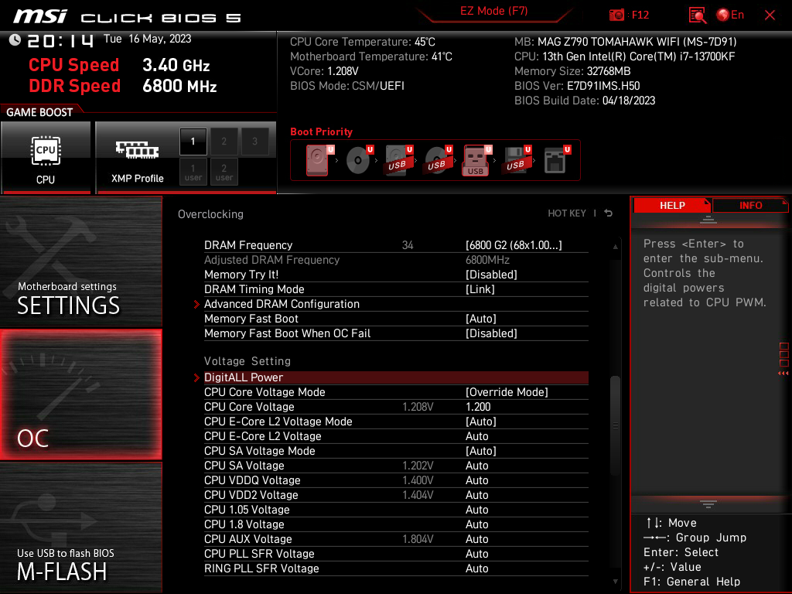Change Memory Fast Boot Auto value
The image size is (792, 594).
click(x=481, y=319)
